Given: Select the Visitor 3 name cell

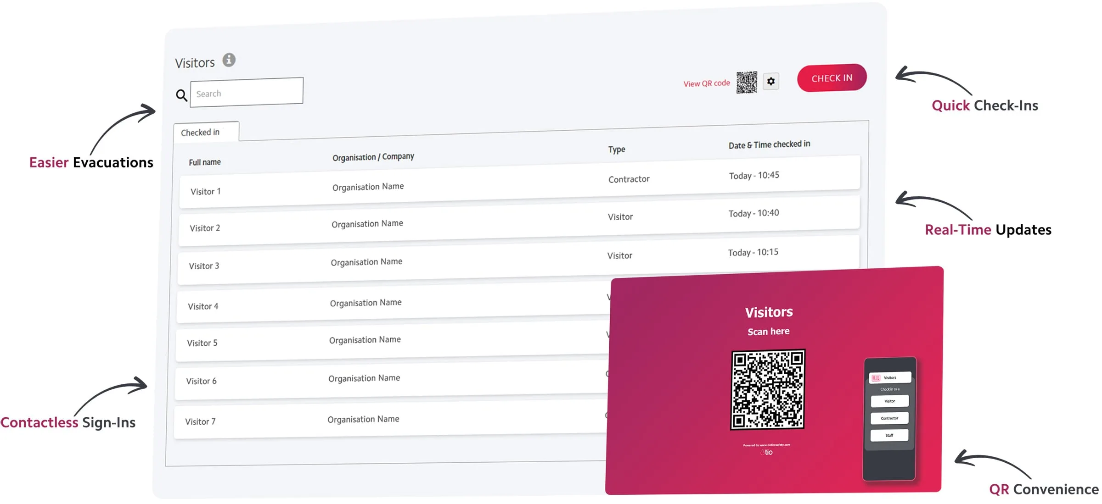Looking at the screenshot, I should pyautogui.click(x=204, y=266).
